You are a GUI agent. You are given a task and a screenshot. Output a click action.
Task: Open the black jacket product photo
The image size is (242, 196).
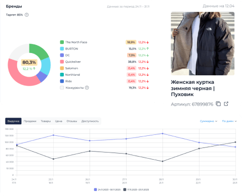click(x=203, y=43)
